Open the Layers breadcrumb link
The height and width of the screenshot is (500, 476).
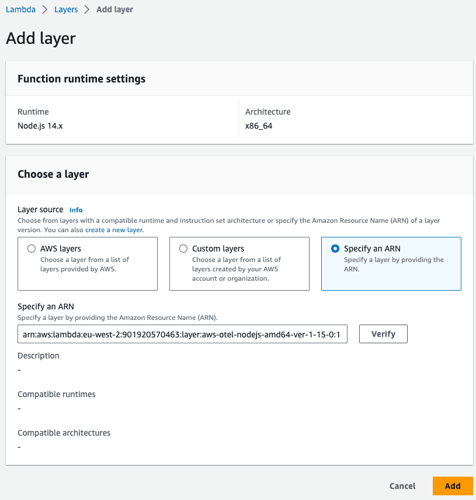pyautogui.click(x=66, y=9)
